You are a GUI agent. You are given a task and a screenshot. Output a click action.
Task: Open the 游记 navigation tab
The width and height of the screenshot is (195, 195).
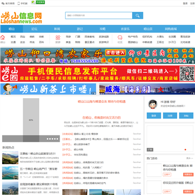tap(80, 29)
